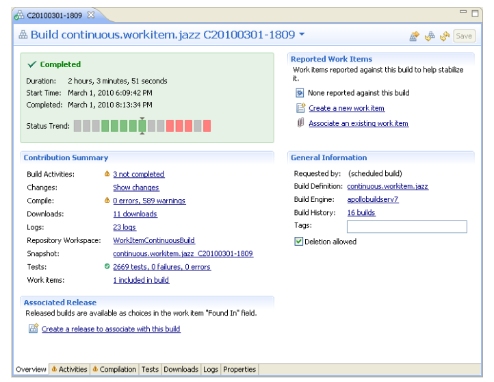
Task: Click the associate existing work item icon
Action: pyautogui.click(x=300, y=123)
